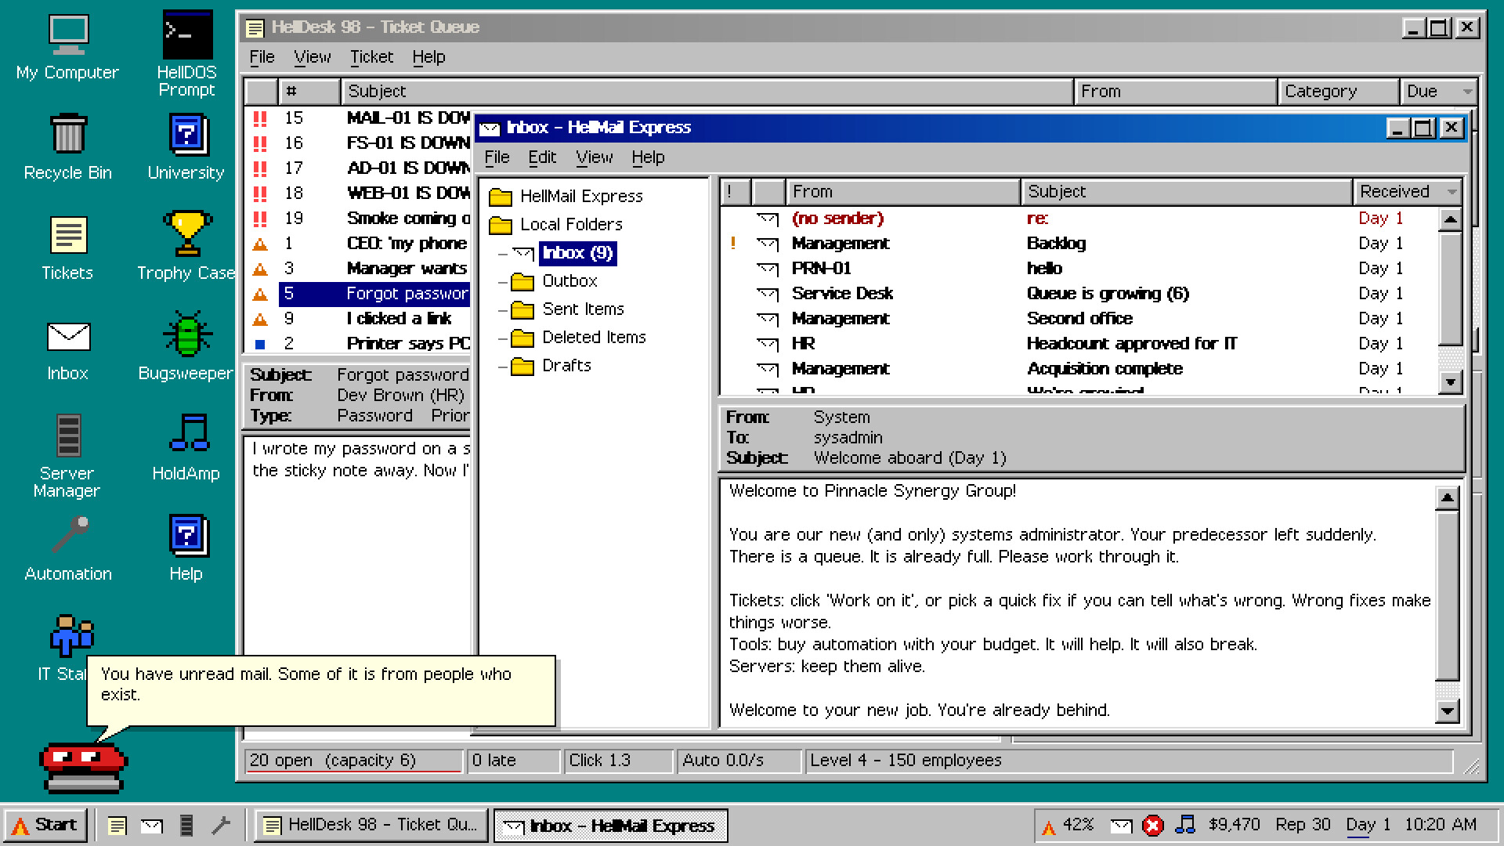Screen dimensions: 1504x846
Task: Collapse the Inbox tree node
Action: coord(503,254)
